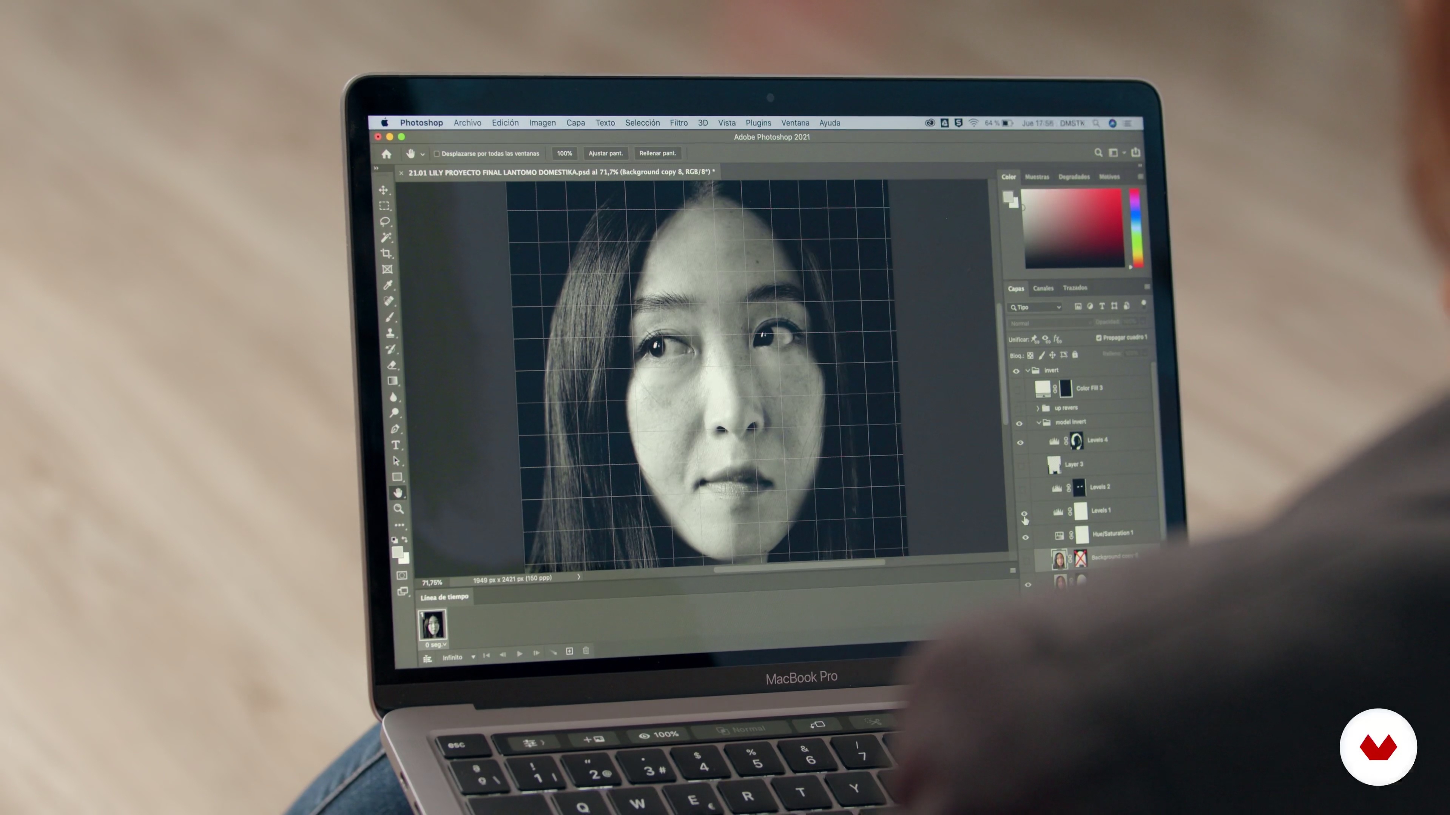The height and width of the screenshot is (815, 1450).
Task: Toggle Levels 1 layer visibility eye
Action: pyautogui.click(x=1024, y=514)
